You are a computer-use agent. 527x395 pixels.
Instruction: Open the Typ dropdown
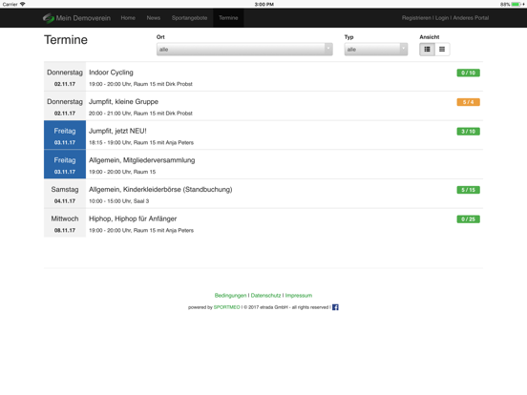point(376,50)
